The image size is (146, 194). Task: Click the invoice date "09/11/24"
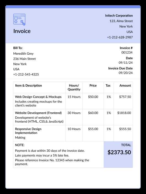click(x=126, y=63)
